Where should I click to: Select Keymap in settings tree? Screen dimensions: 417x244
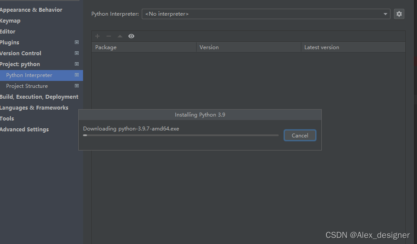coord(10,21)
